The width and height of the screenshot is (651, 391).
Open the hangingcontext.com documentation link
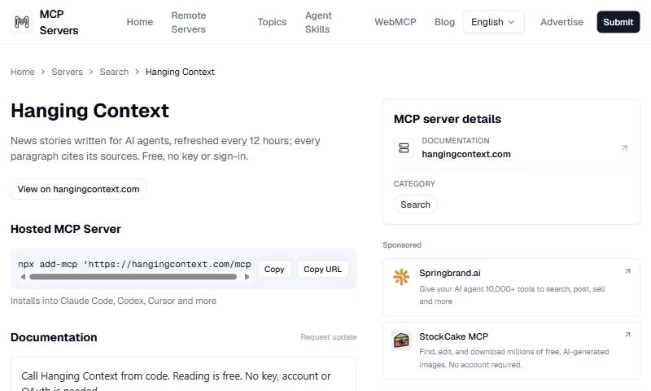(465, 154)
